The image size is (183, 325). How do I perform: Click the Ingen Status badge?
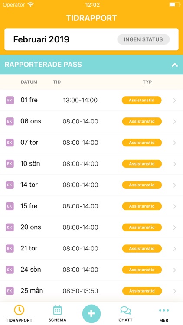[x=144, y=39]
